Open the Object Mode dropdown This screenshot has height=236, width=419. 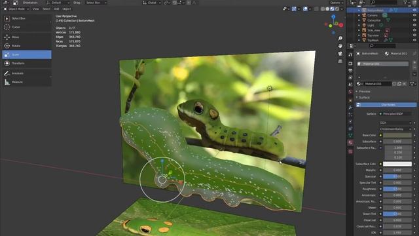point(16,9)
